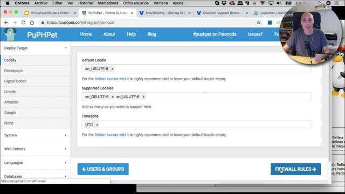Select None deploy target
The height and width of the screenshot is (194, 345).
pos(35,123)
